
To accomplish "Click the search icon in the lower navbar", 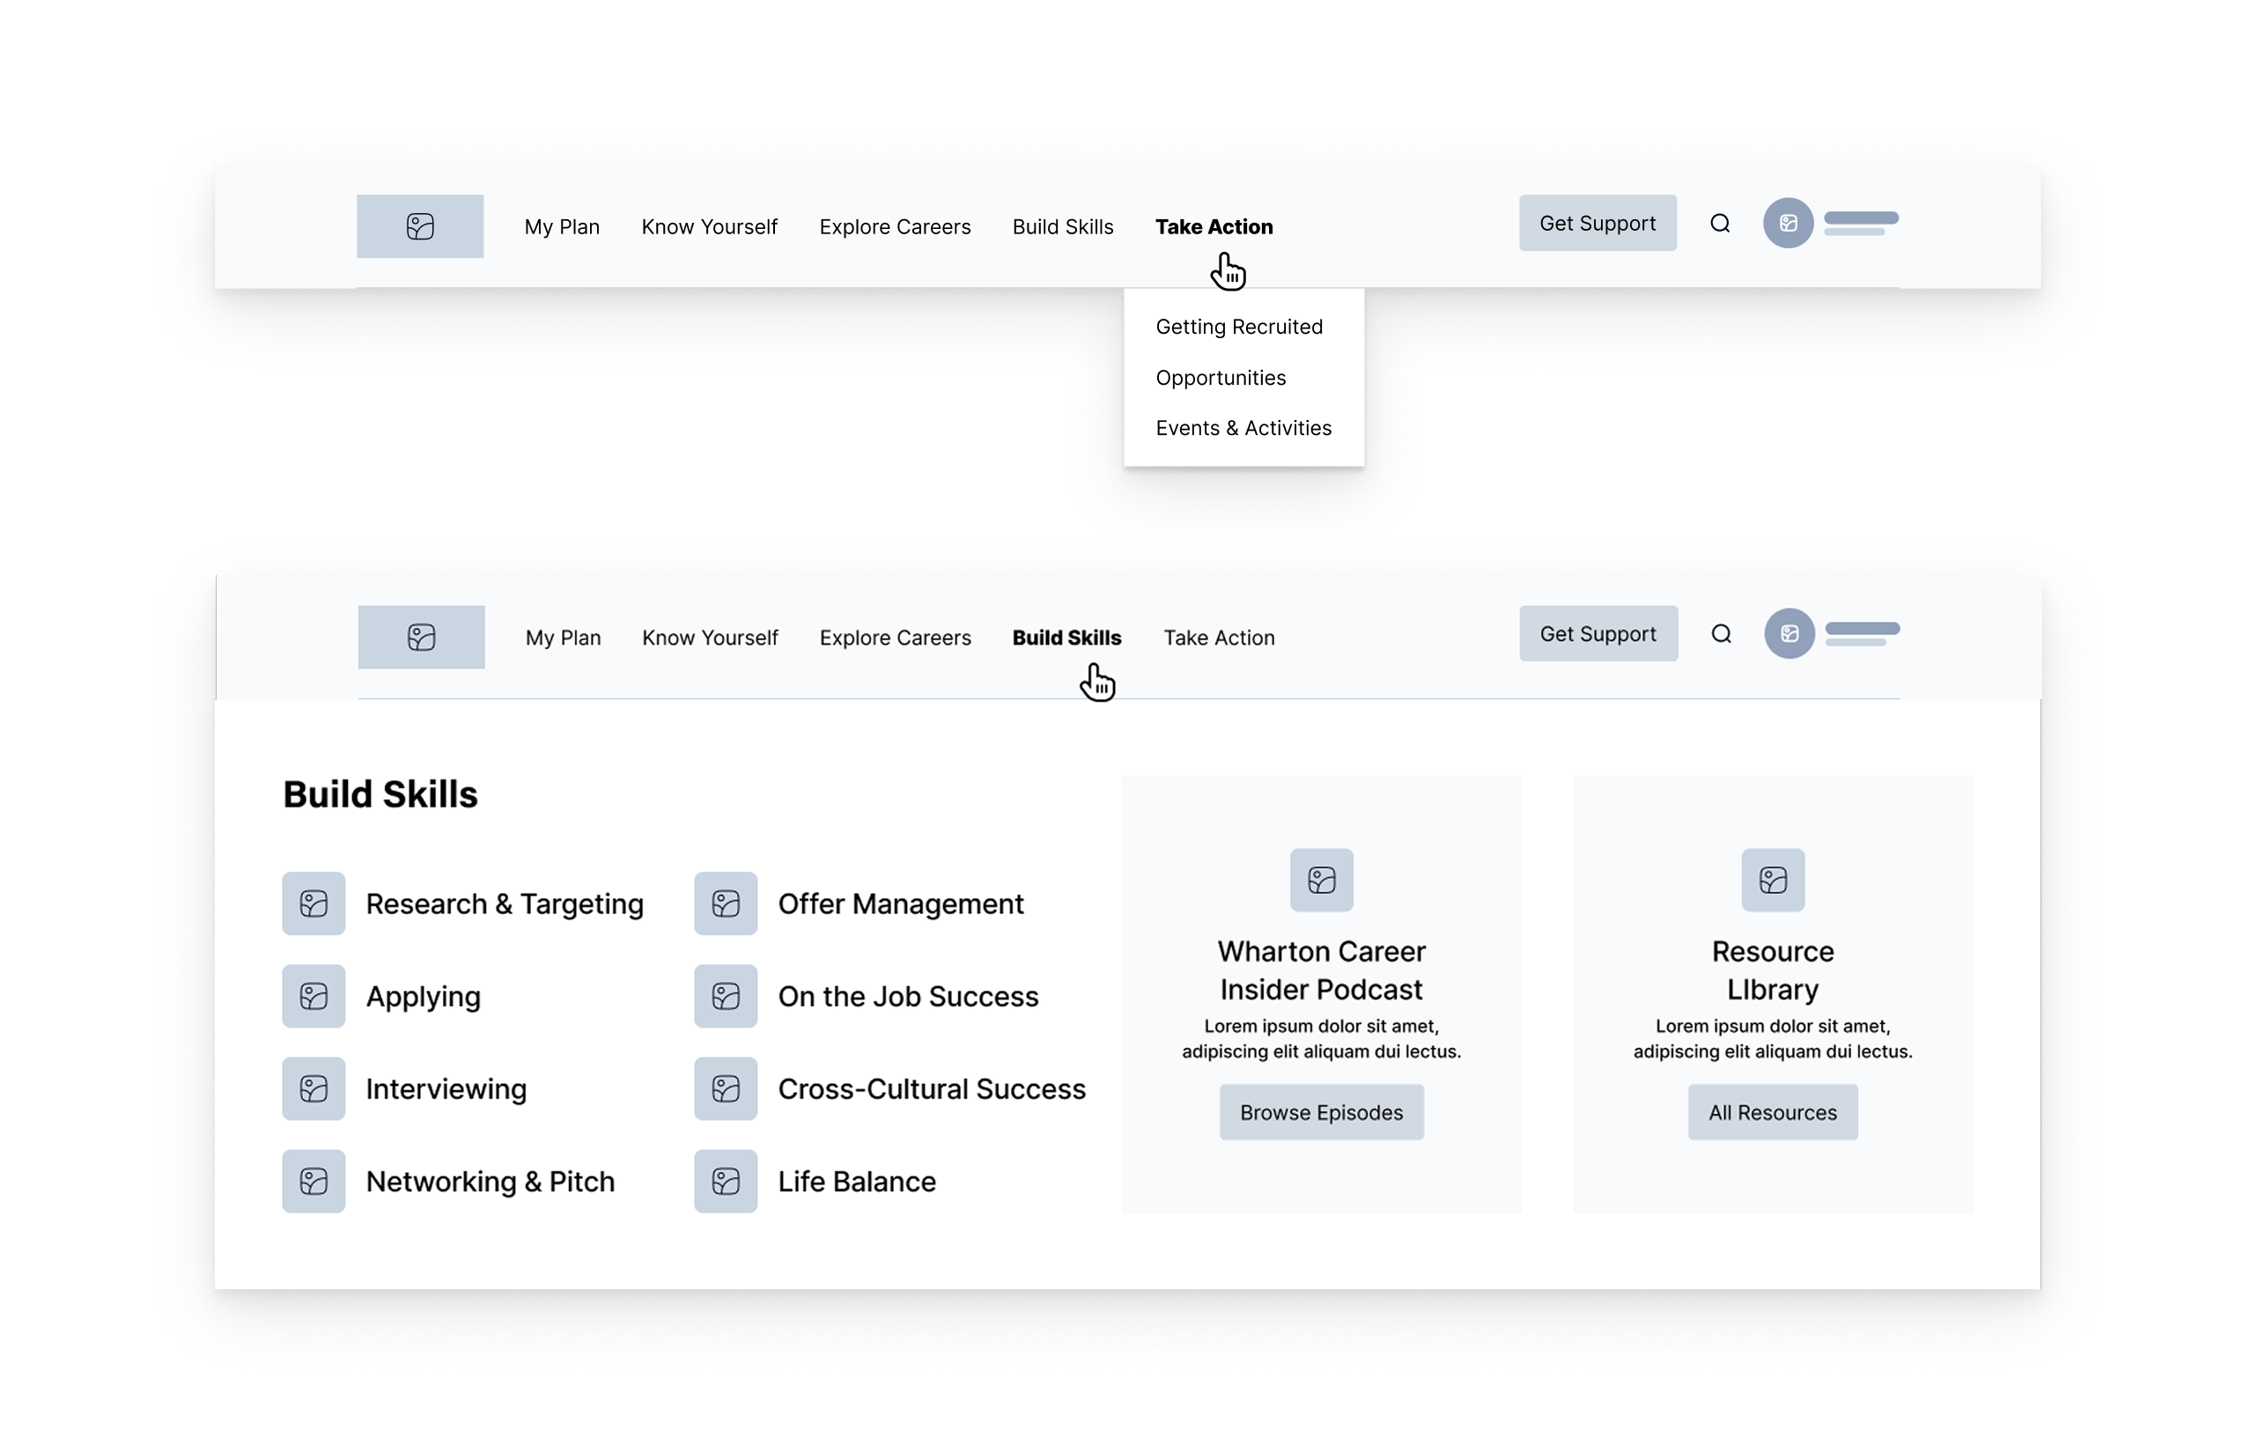I will click(1720, 634).
